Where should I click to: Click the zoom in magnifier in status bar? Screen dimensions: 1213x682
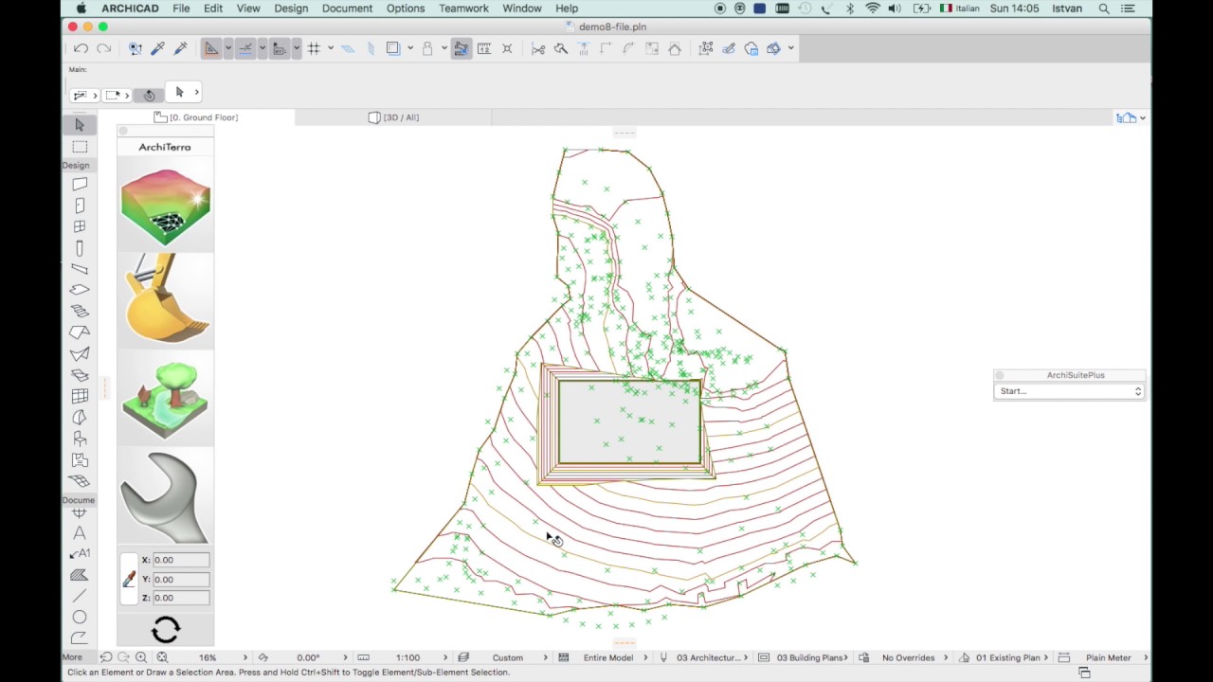141,657
